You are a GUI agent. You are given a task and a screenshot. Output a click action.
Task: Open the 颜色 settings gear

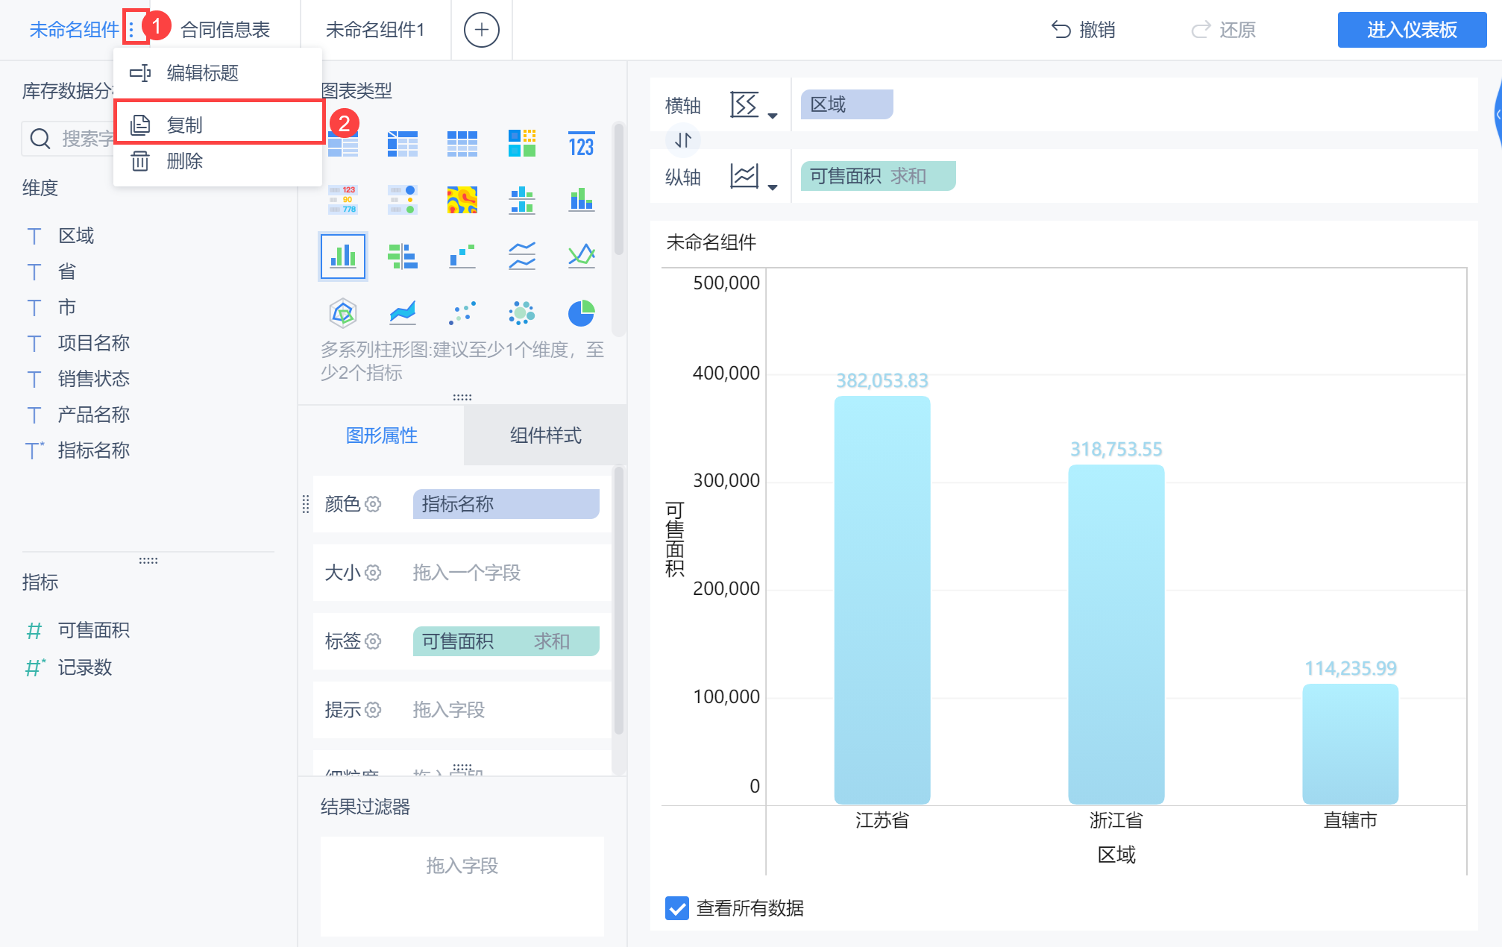click(x=373, y=504)
